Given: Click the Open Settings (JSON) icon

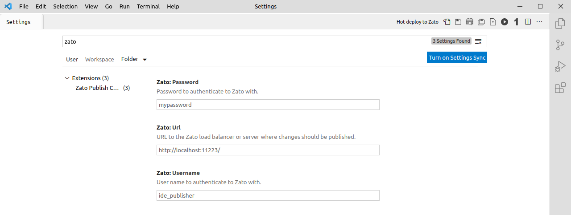Looking at the screenshot, I should pyautogui.click(x=447, y=22).
